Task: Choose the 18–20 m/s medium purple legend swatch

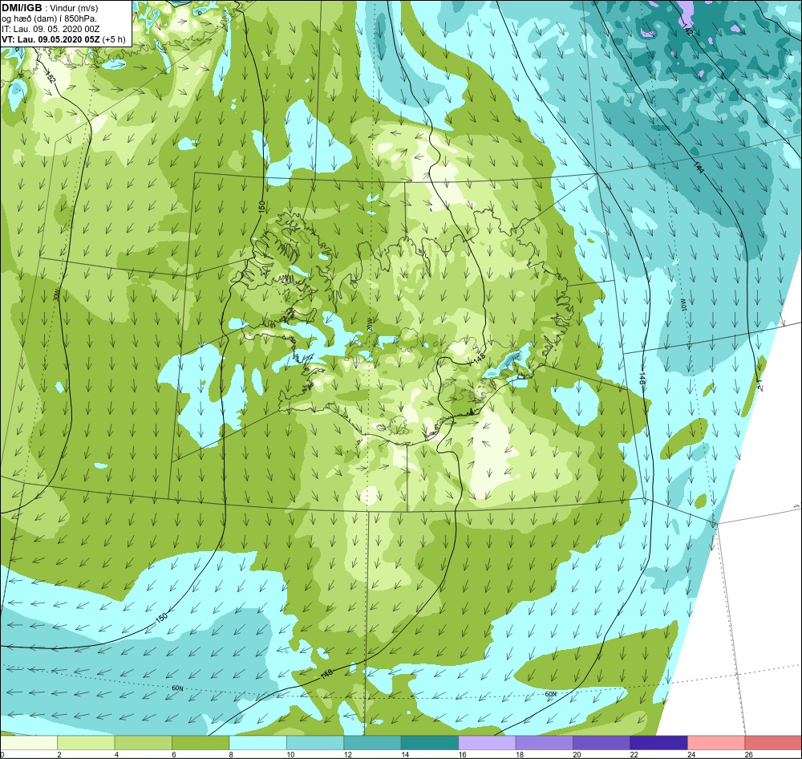Action: pos(545,743)
